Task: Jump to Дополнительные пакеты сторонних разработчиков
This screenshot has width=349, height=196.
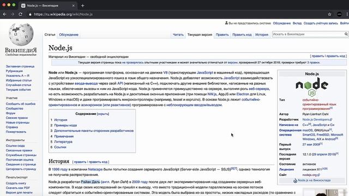Action: [94, 131]
